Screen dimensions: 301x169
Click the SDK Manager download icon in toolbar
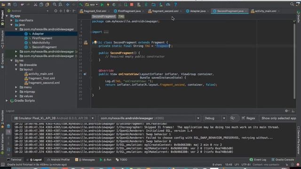[x=161, y=4]
